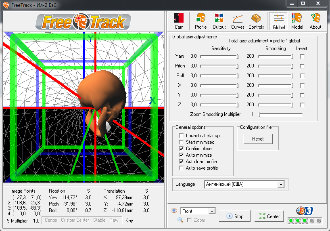Screen dimensions: 330x231
Task: Select Custom Center mode
Action: tap(75, 220)
